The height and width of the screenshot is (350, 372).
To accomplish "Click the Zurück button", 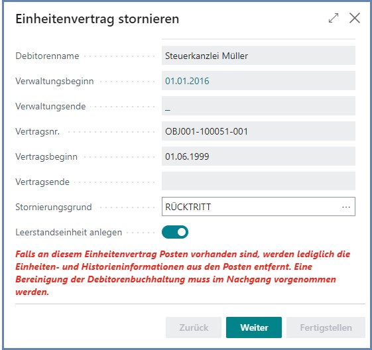I will click(194, 327).
